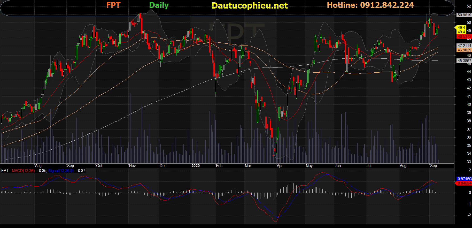This screenshot has height=228, width=472.
Task: Click the 39 price axis label
Action: 469,113
